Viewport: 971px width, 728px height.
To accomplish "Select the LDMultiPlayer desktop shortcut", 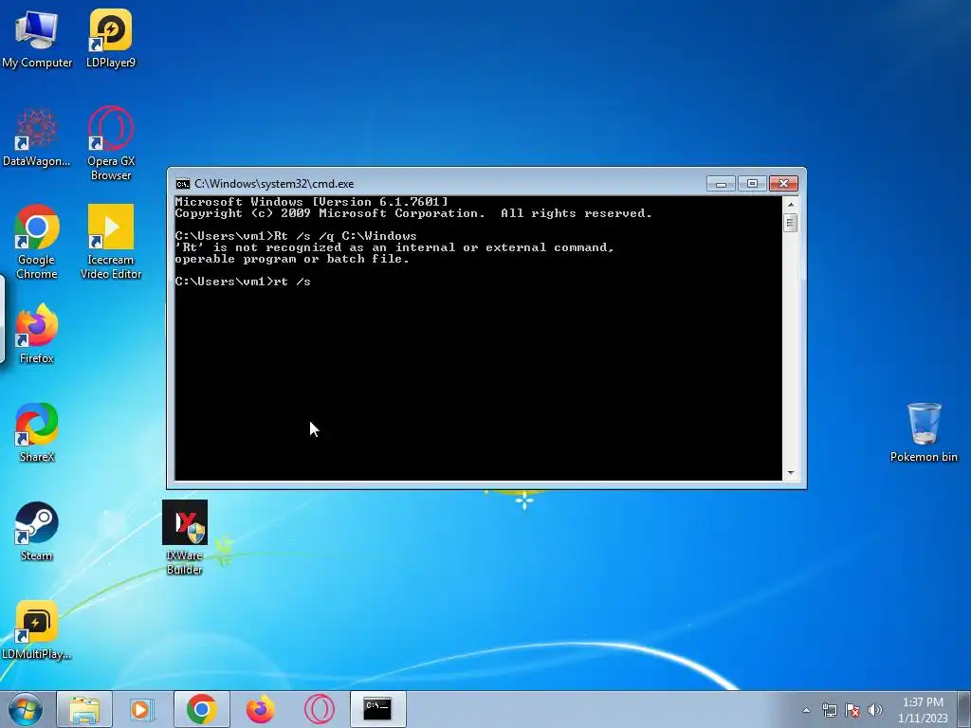I will click(37, 630).
